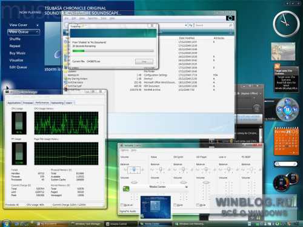Viewport: 303px width, 227px height.
Task: Select View Queue in Media Center
Action: [23, 32]
